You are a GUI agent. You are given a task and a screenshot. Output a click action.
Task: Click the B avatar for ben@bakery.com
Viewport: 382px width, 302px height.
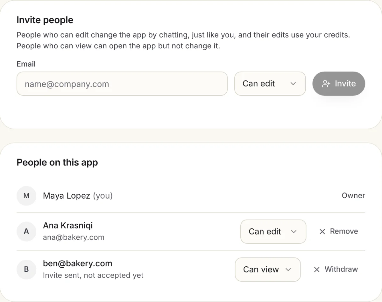click(x=26, y=270)
